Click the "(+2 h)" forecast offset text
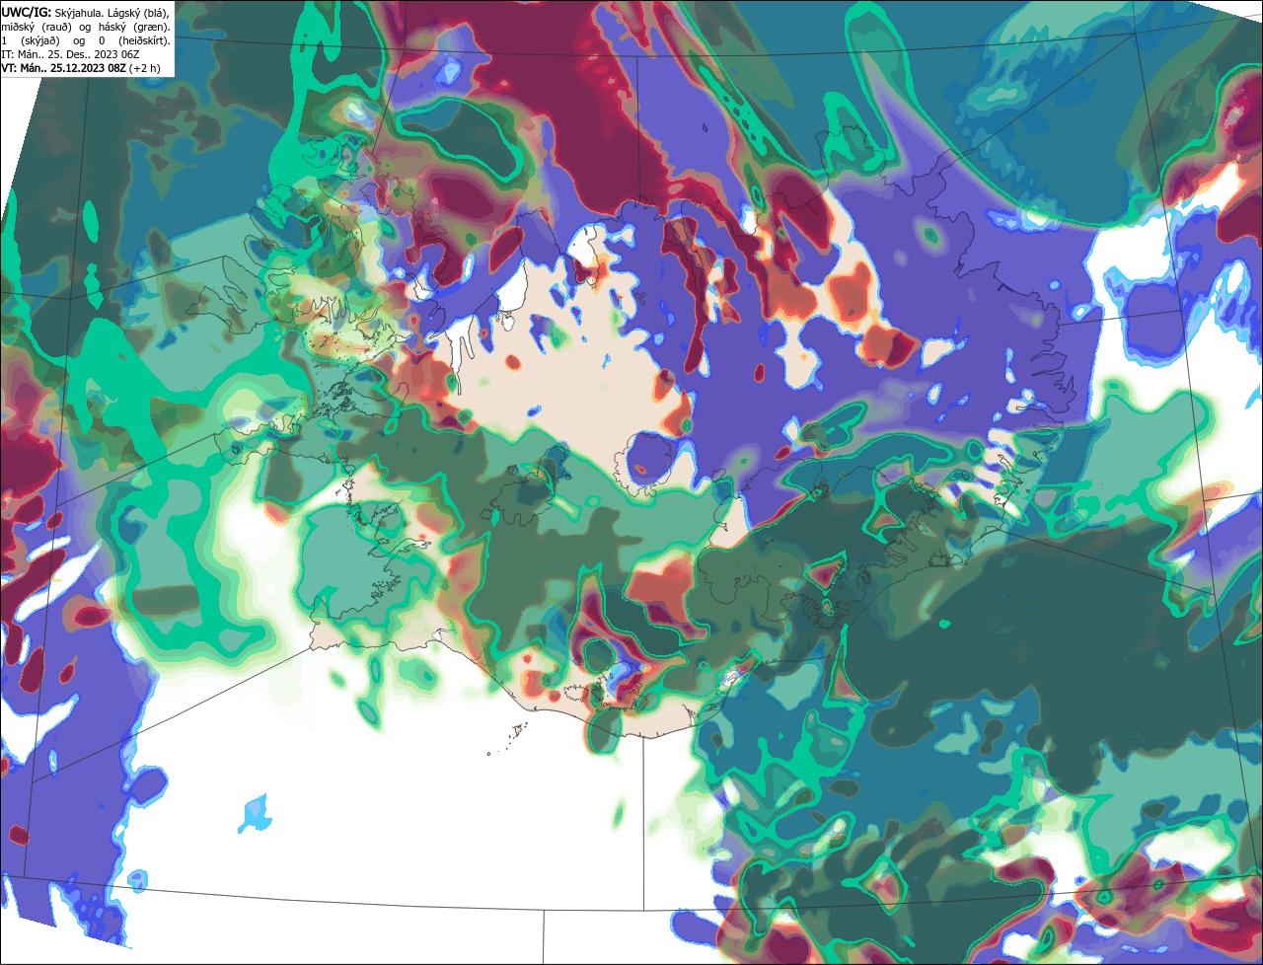This screenshot has height=965, width=1263. pyautogui.click(x=144, y=68)
